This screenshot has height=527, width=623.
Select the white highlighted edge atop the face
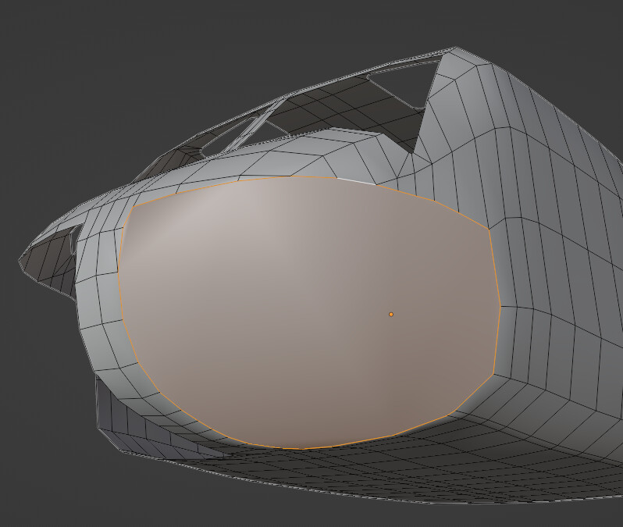(x=356, y=181)
